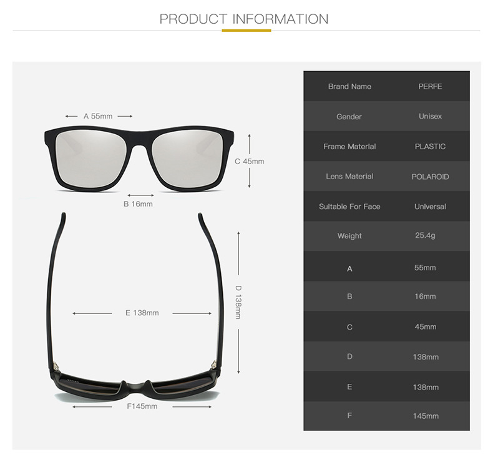Click the Suitable For Face row label
This screenshot has width=493, height=460.
[349, 207]
